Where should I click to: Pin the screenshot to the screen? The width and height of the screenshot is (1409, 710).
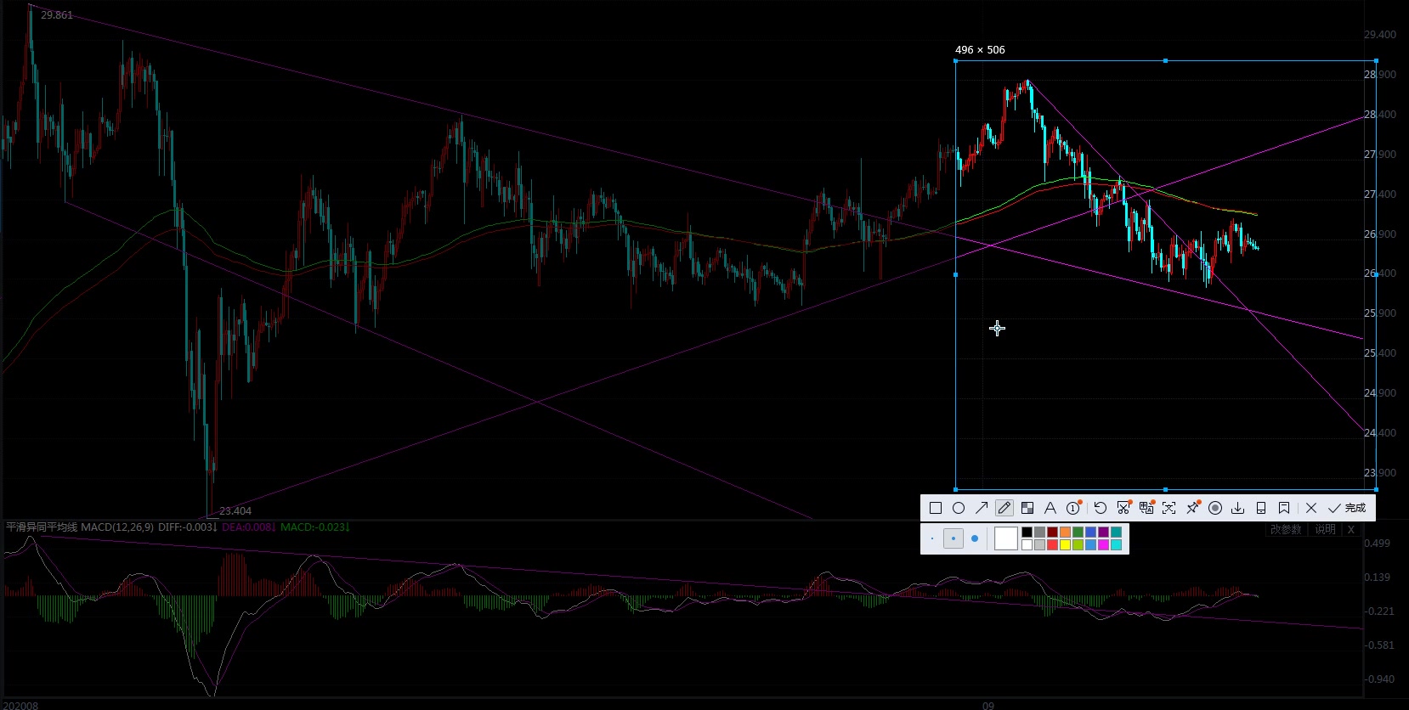pyautogui.click(x=1192, y=508)
